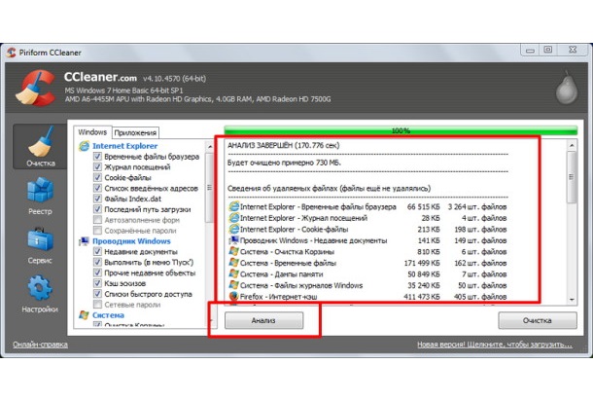Click results list scroll down arrow
Image resolution: width=593 pixels, height=400 pixels.
click(x=572, y=299)
